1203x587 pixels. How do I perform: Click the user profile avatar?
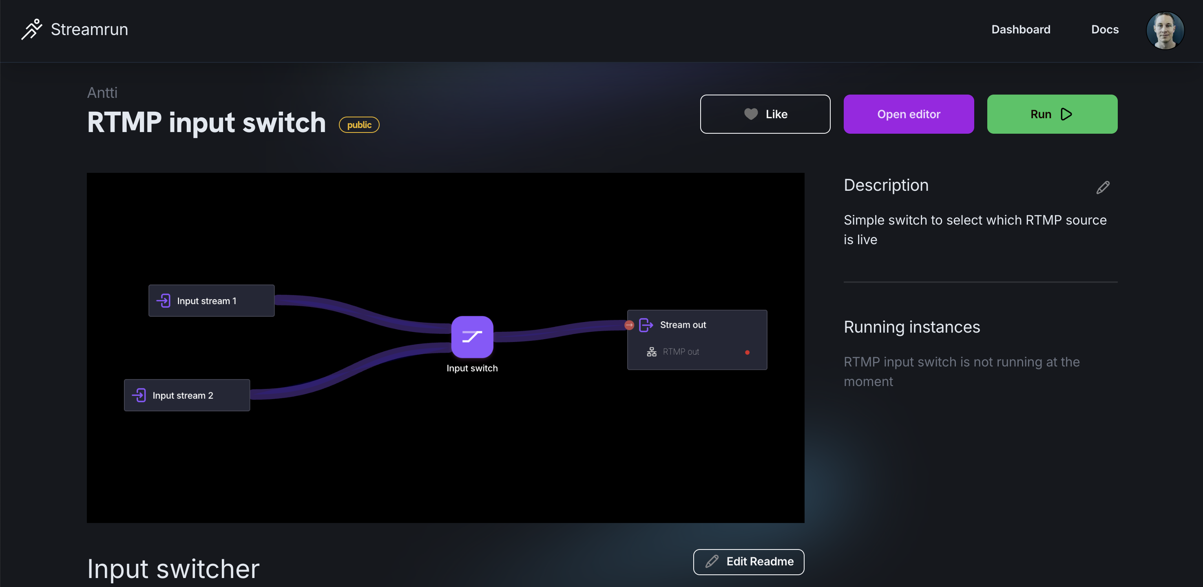(1165, 30)
